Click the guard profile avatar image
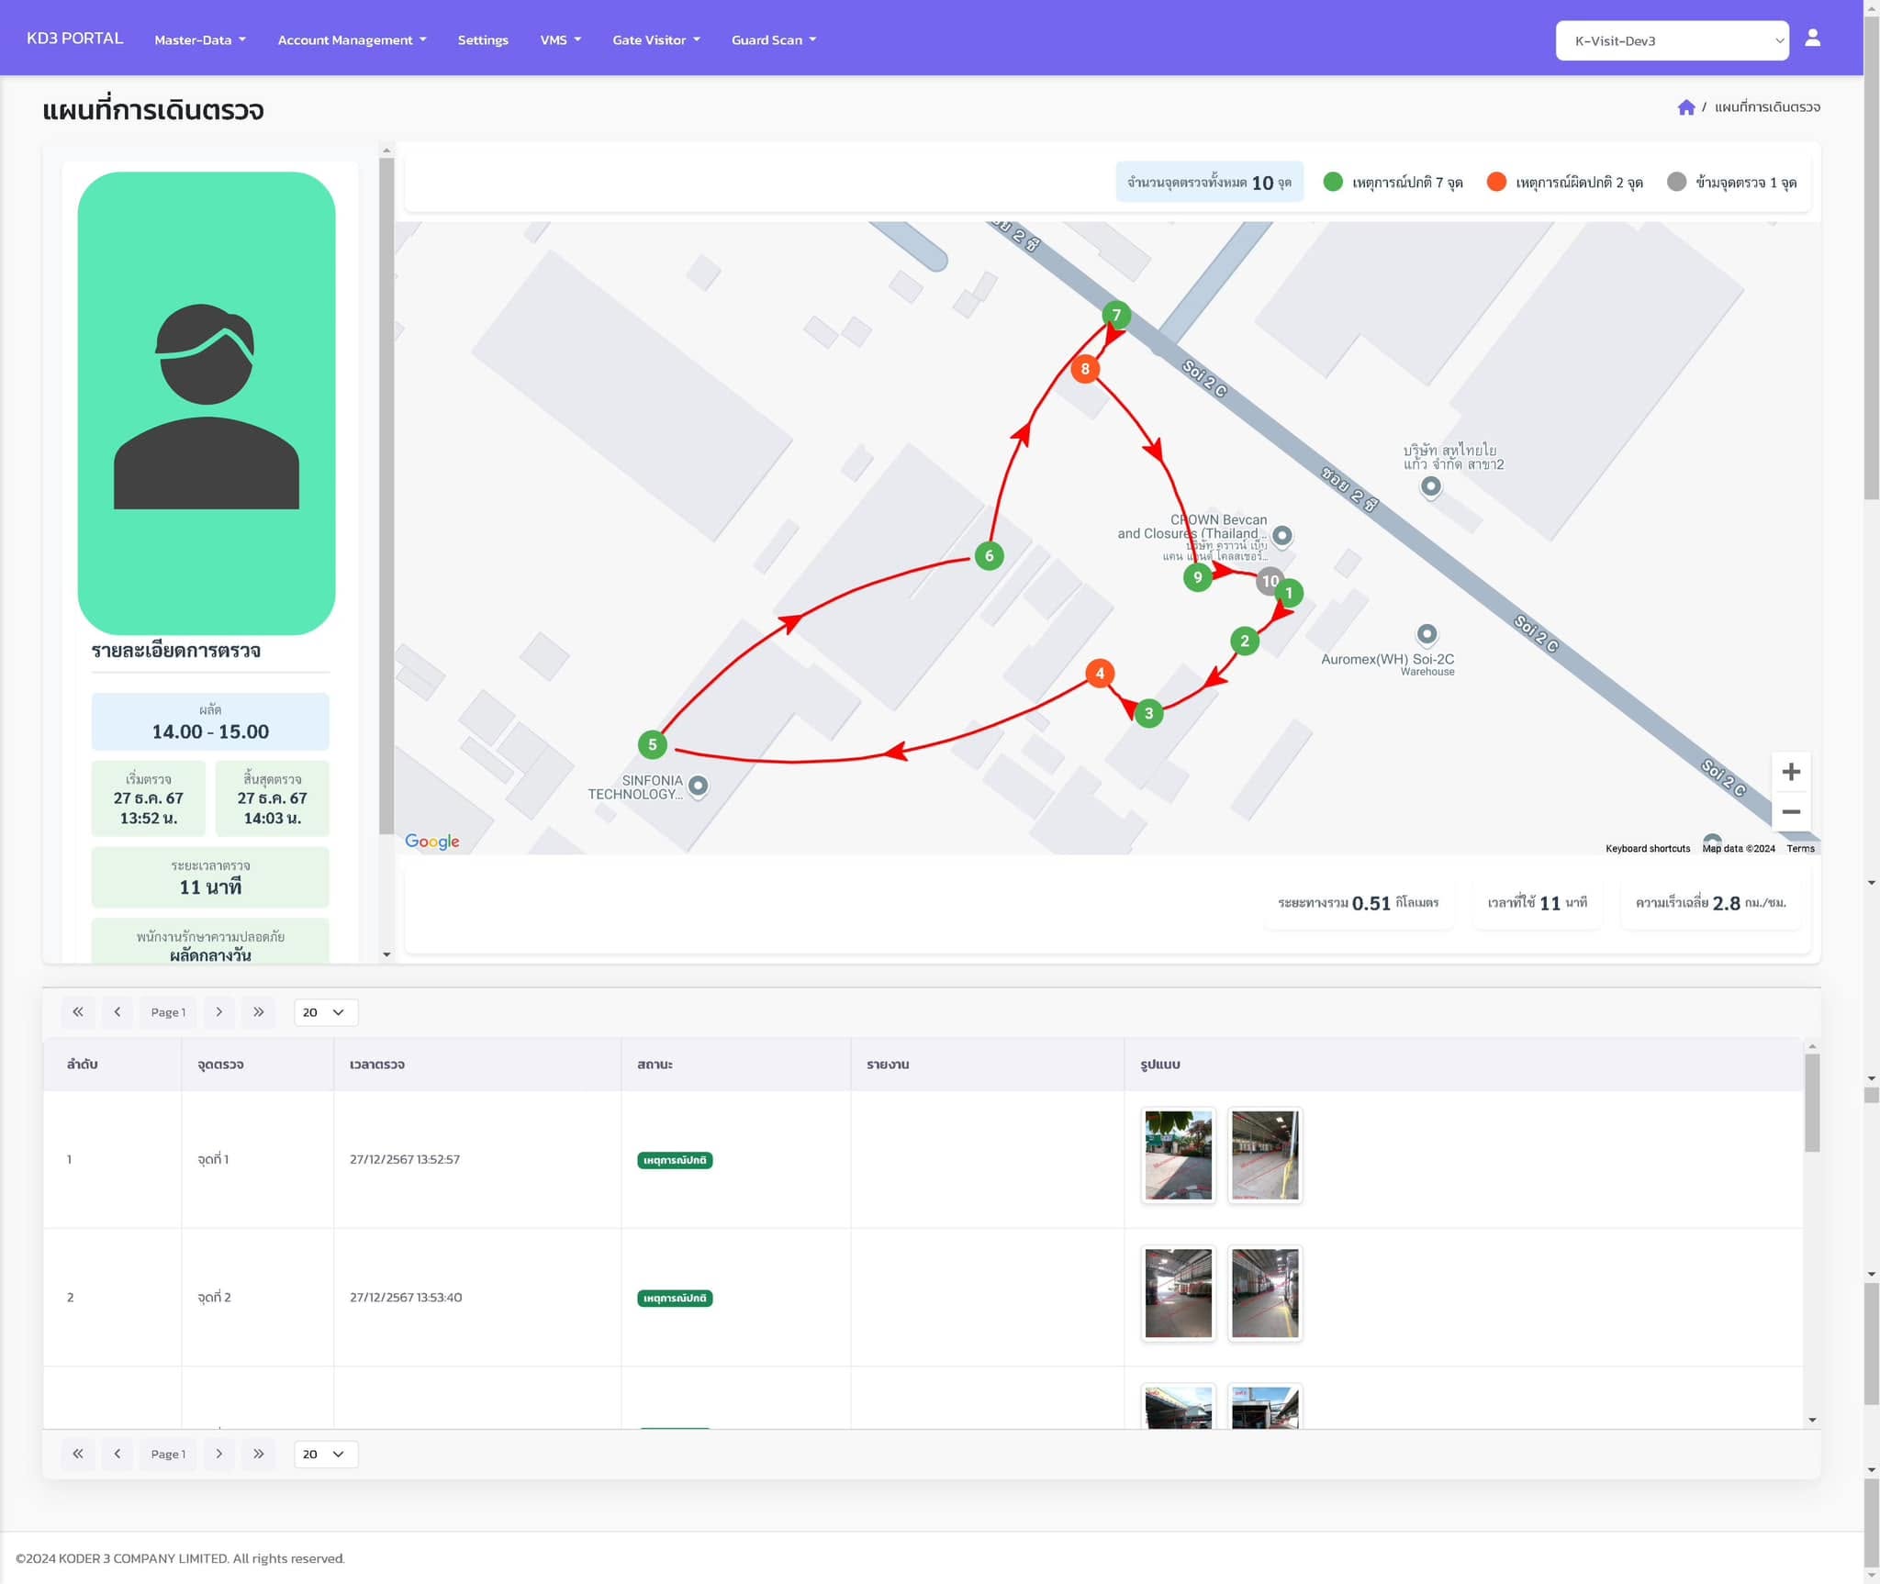Screen dimensions: 1880x1584 [x=207, y=403]
